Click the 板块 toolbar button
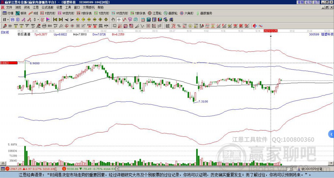This screenshot has width=334, height=178. pos(21,13)
